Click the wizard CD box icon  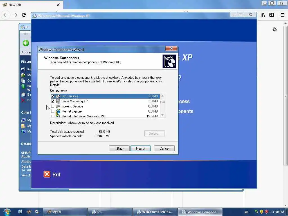169,61
